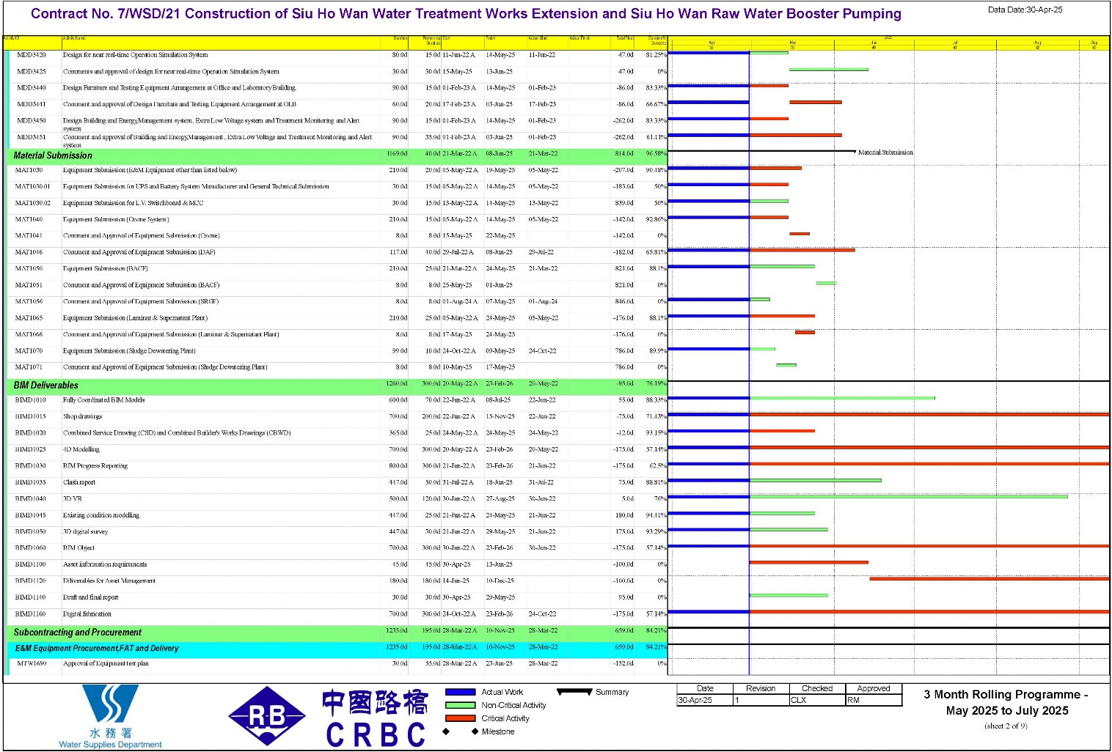Click '3D VR' activity name
Viewport: 1112px width, 752px height.
click(72, 498)
